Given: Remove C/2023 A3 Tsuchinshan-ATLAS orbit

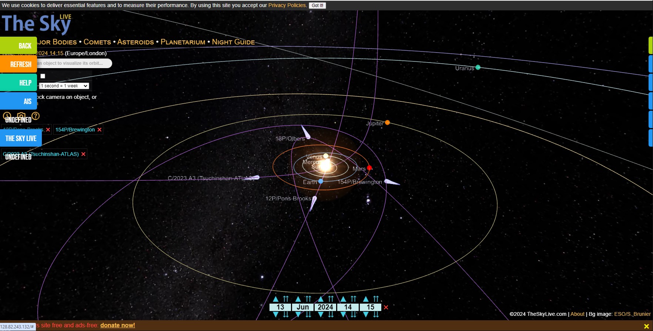Looking at the screenshot, I should 83,154.
